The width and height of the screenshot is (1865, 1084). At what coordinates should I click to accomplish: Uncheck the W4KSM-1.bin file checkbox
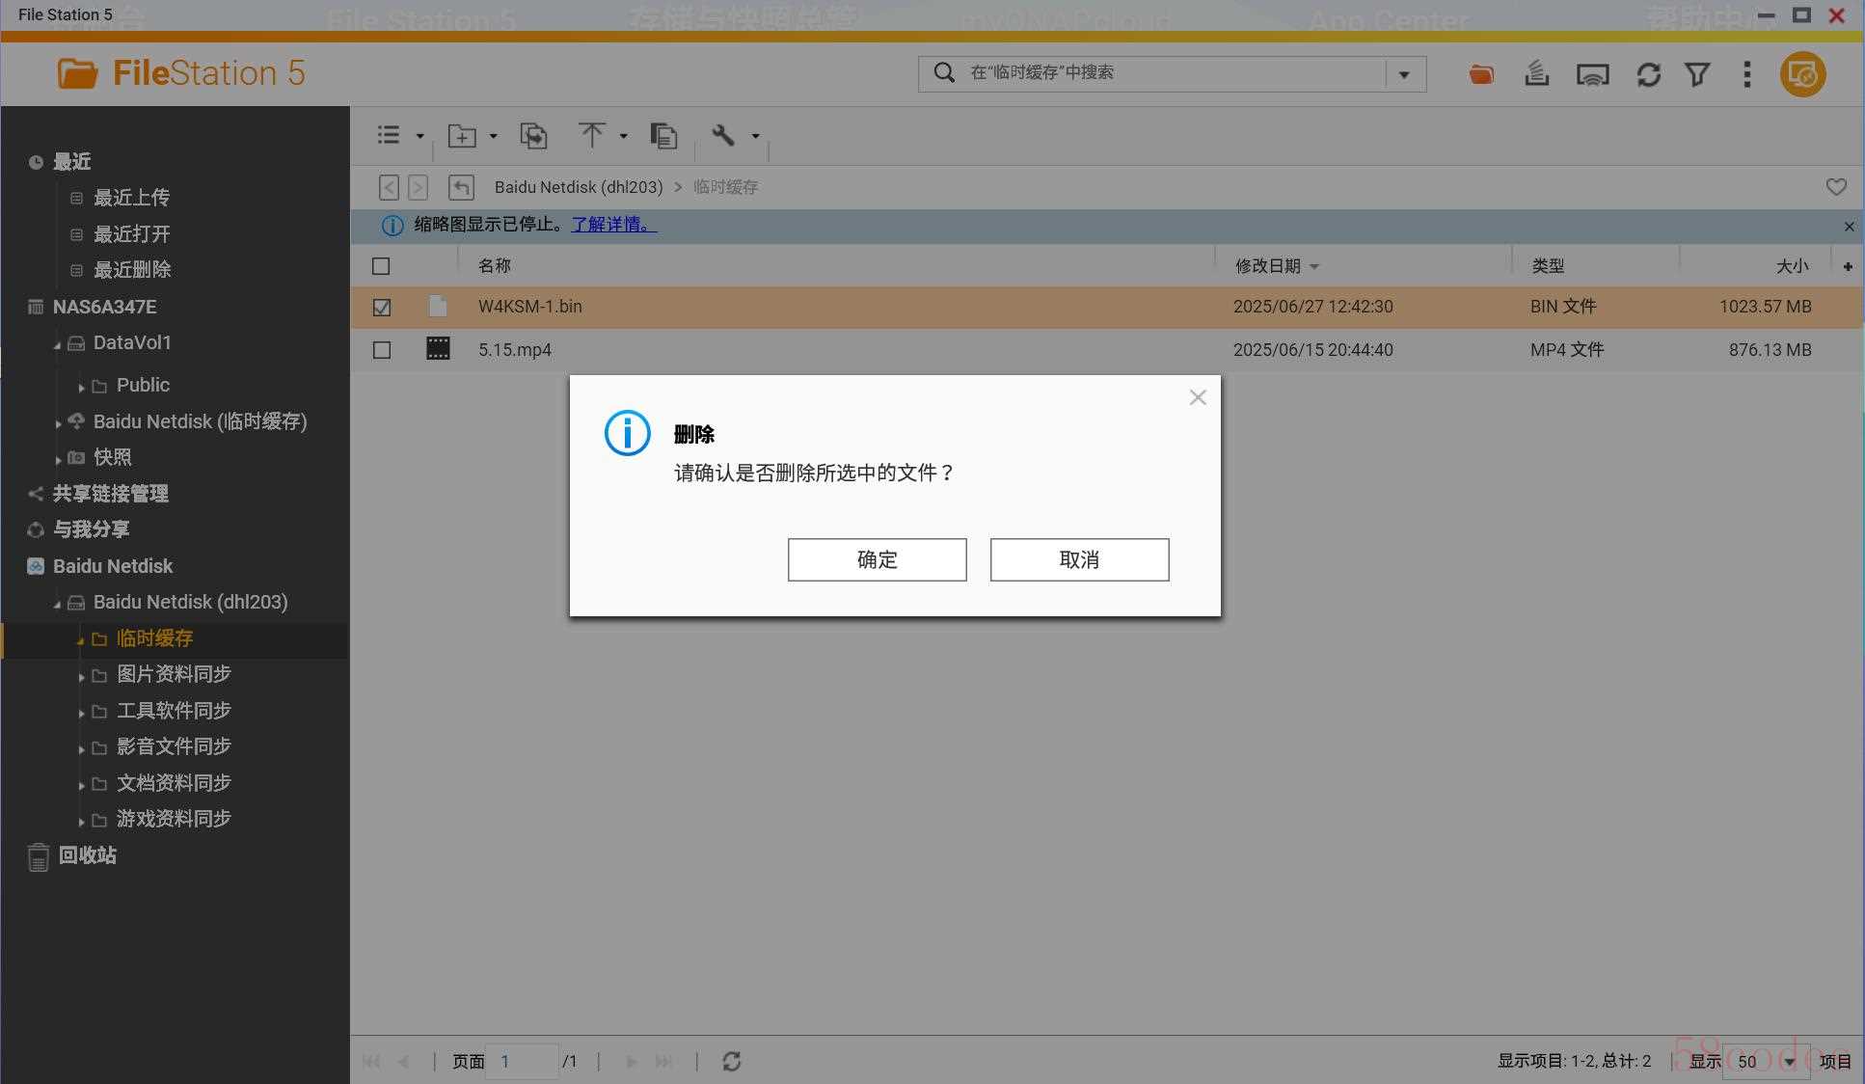coord(382,307)
